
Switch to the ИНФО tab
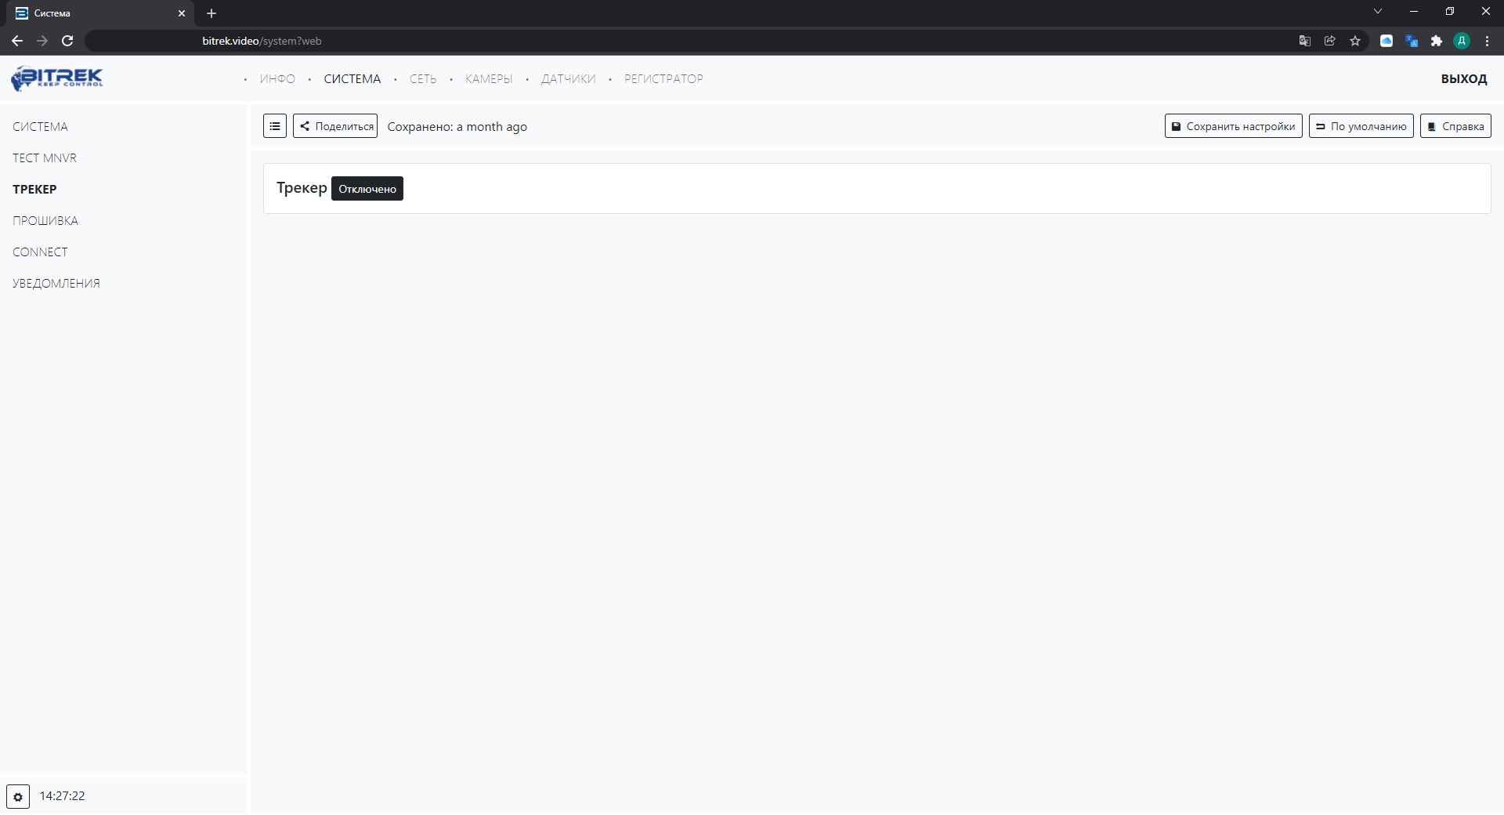(x=277, y=78)
